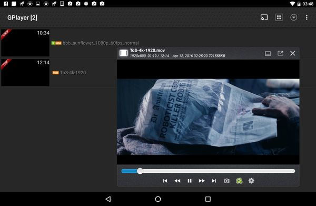Skip to next video
This screenshot has width=316, height=206.
click(214, 181)
